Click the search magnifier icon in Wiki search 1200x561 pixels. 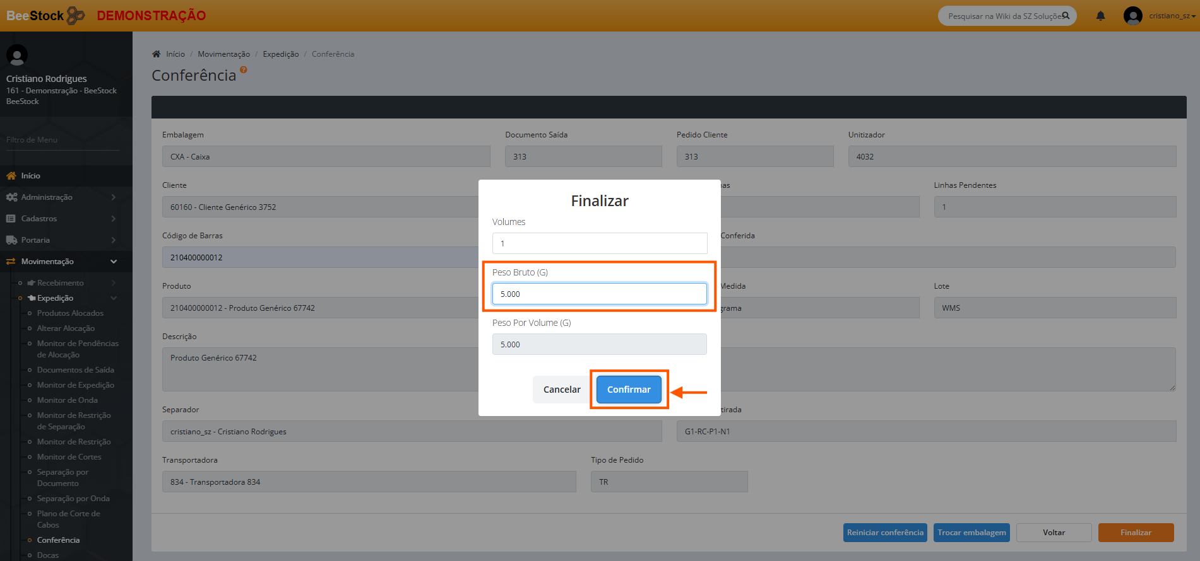click(x=1066, y=16)
